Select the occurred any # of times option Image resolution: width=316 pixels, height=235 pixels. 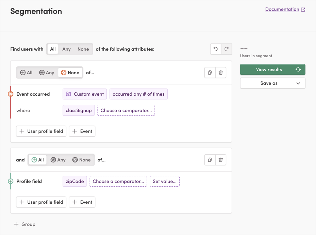pyautogui.click(x=138, y=94)
